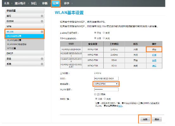The width and height of the screenshot is (175, 126).
Task: Click inside the WLAN 密钥 password field
Action: [106, 89]
